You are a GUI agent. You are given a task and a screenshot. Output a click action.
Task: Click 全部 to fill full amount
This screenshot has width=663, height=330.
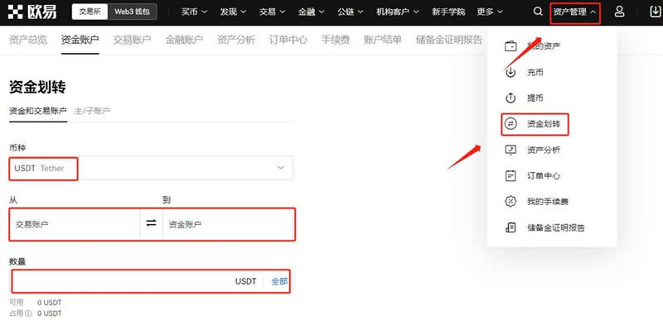point(279,281)
